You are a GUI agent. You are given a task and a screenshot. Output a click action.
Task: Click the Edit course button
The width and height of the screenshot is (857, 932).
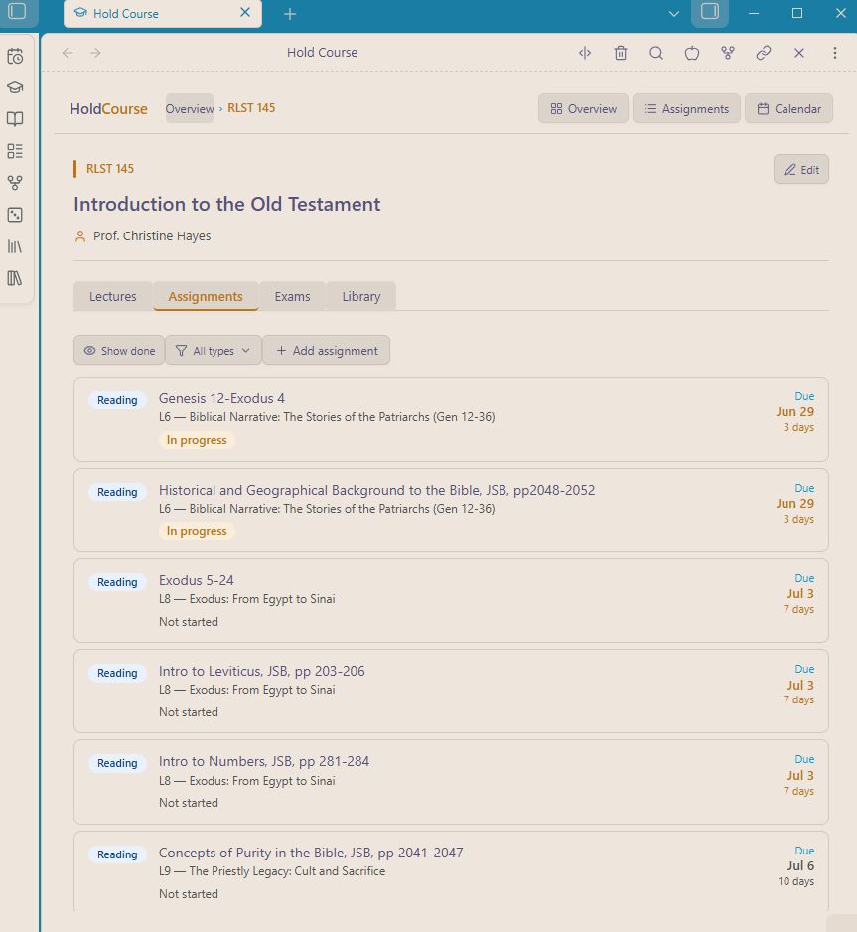click(x=801, y=169)
